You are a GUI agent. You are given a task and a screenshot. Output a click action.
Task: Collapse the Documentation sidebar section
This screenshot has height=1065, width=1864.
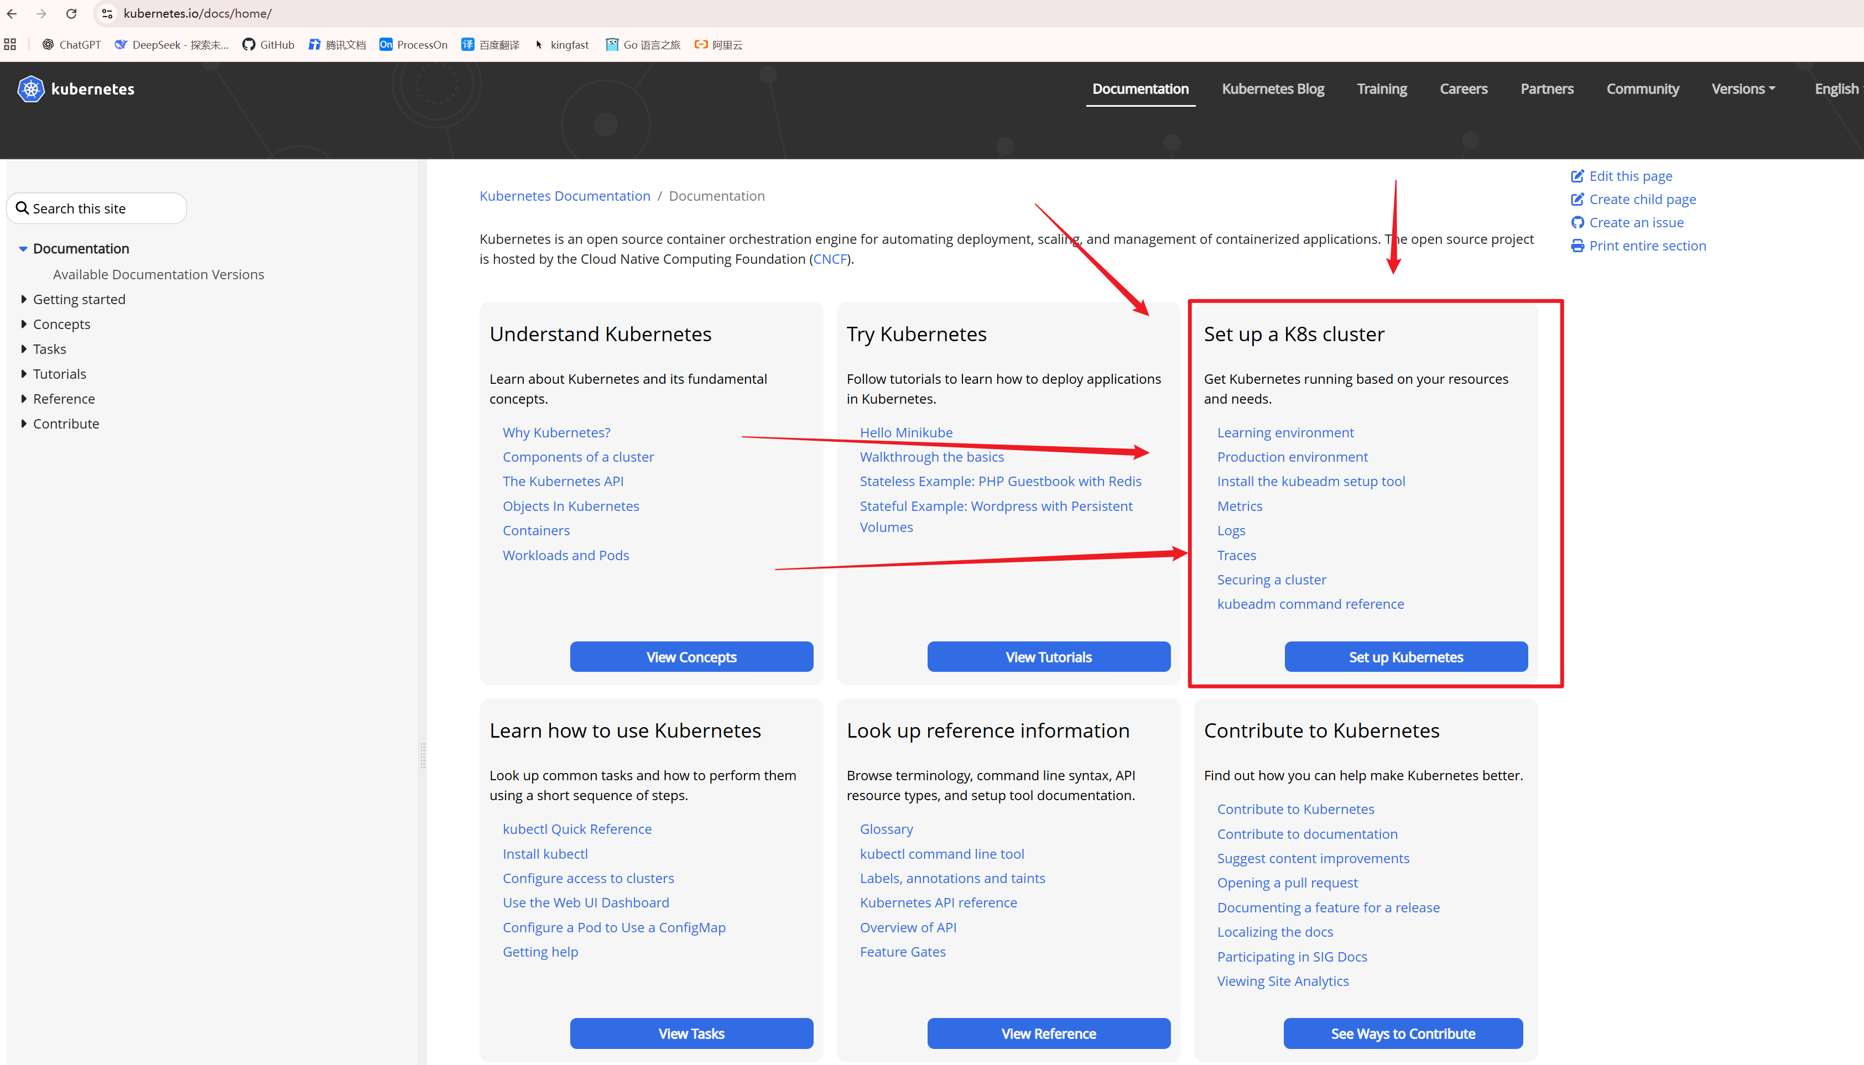(23, 249)
